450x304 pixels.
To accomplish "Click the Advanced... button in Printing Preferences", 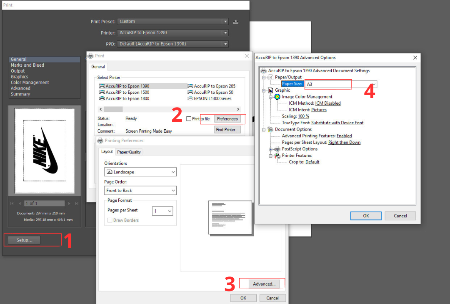I will 264,284.
